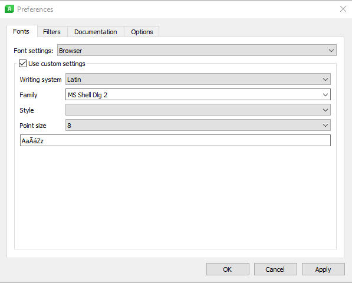Expand the empty Style dropdown
Screen dimensions: 352x283
[x=198, y=110]
